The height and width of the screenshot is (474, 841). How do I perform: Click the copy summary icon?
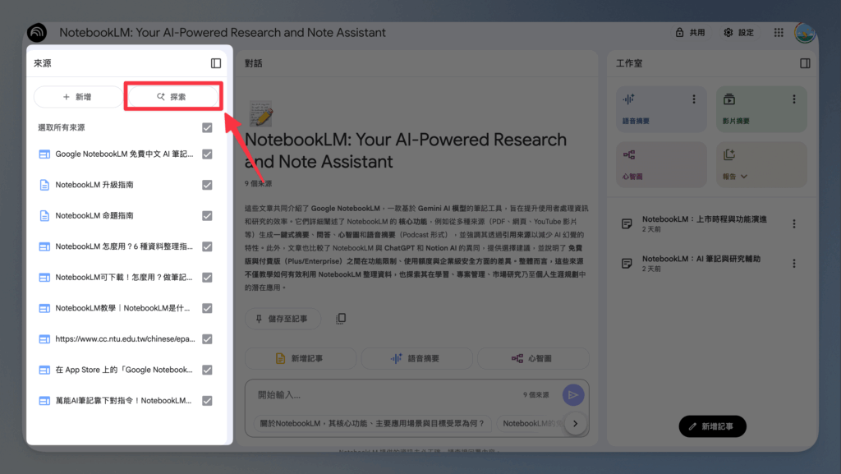point(341,319)
